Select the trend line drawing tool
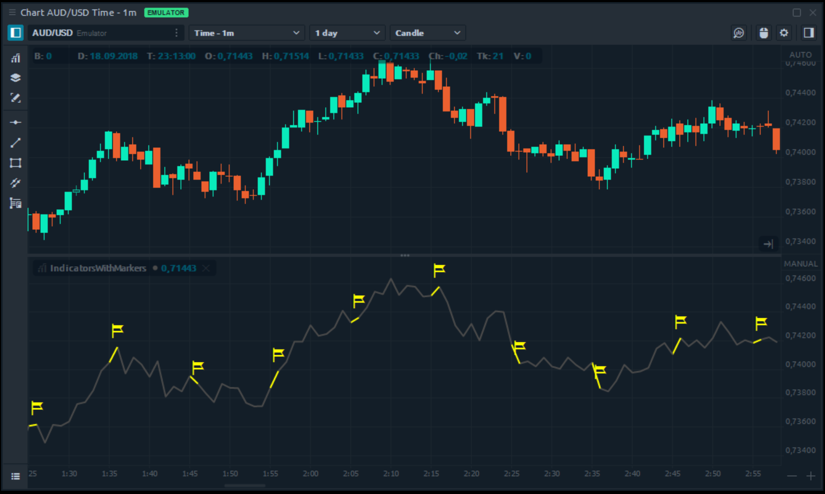The width and height of the screenshot is (825, 494). pyautogui.click(x=16, y=143)
